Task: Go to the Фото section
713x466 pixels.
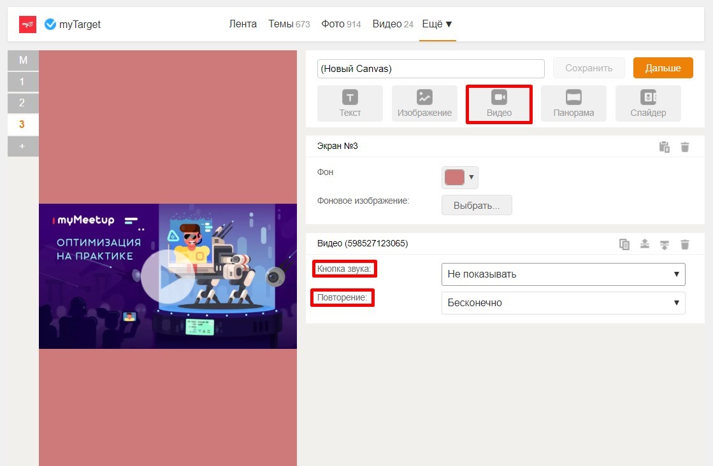Action: [341, 24]
